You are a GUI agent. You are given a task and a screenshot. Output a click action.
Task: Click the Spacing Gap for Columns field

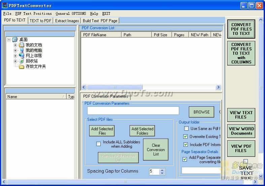click(154, 172)
